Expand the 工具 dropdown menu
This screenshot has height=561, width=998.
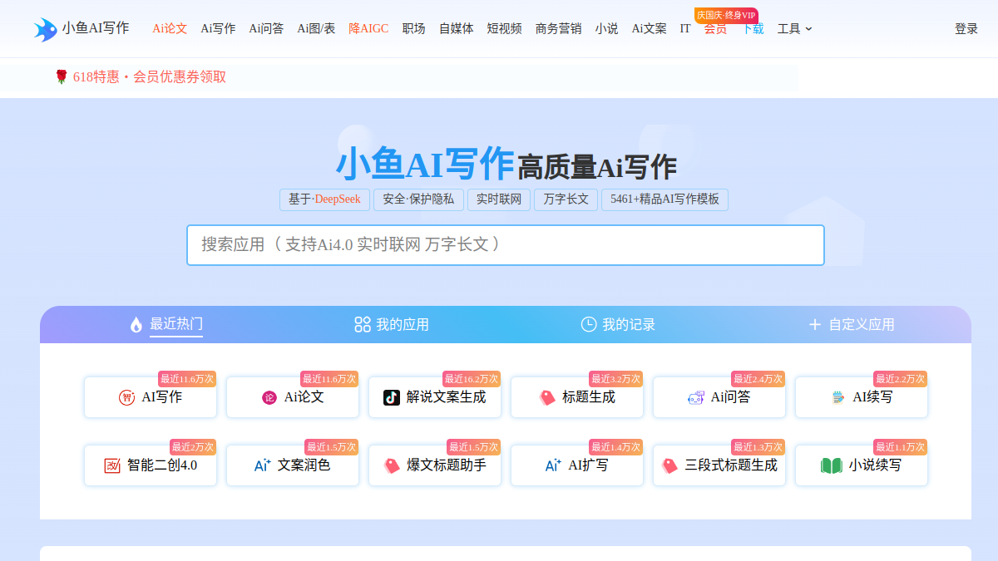795,28
